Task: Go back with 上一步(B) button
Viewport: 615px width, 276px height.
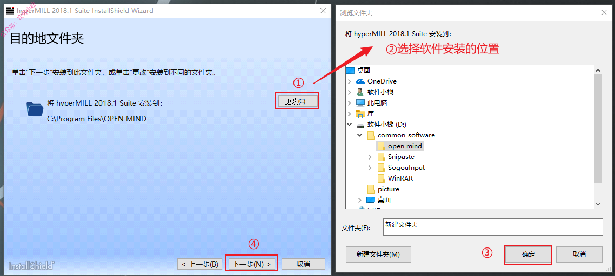Action: click(200, 264)
